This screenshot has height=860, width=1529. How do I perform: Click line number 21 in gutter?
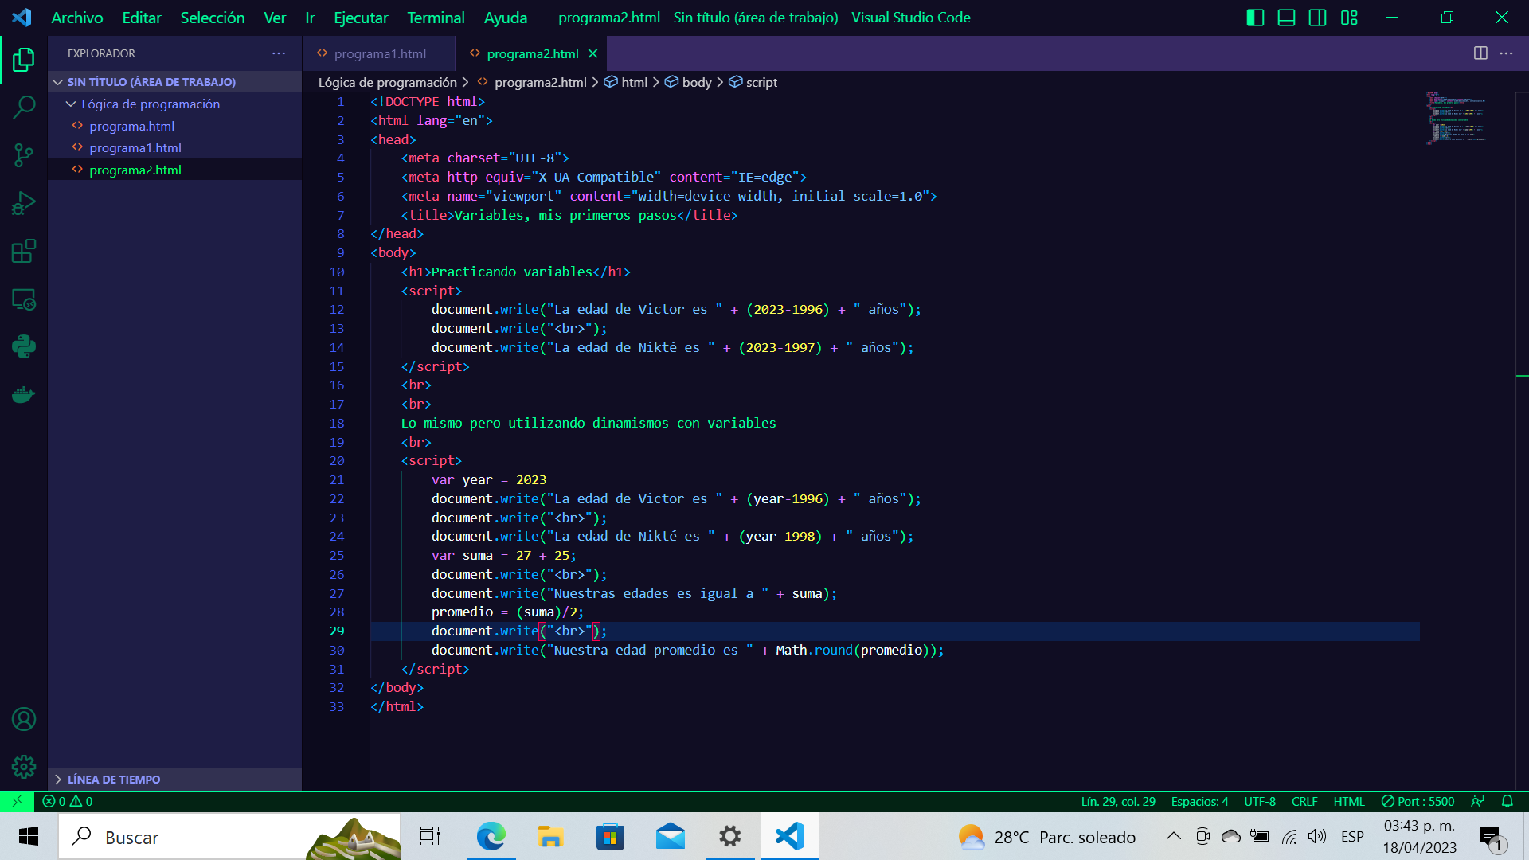[x=337, y=479]
